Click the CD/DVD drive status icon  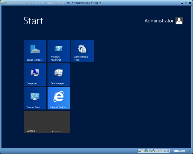click(x=143, y=151)
